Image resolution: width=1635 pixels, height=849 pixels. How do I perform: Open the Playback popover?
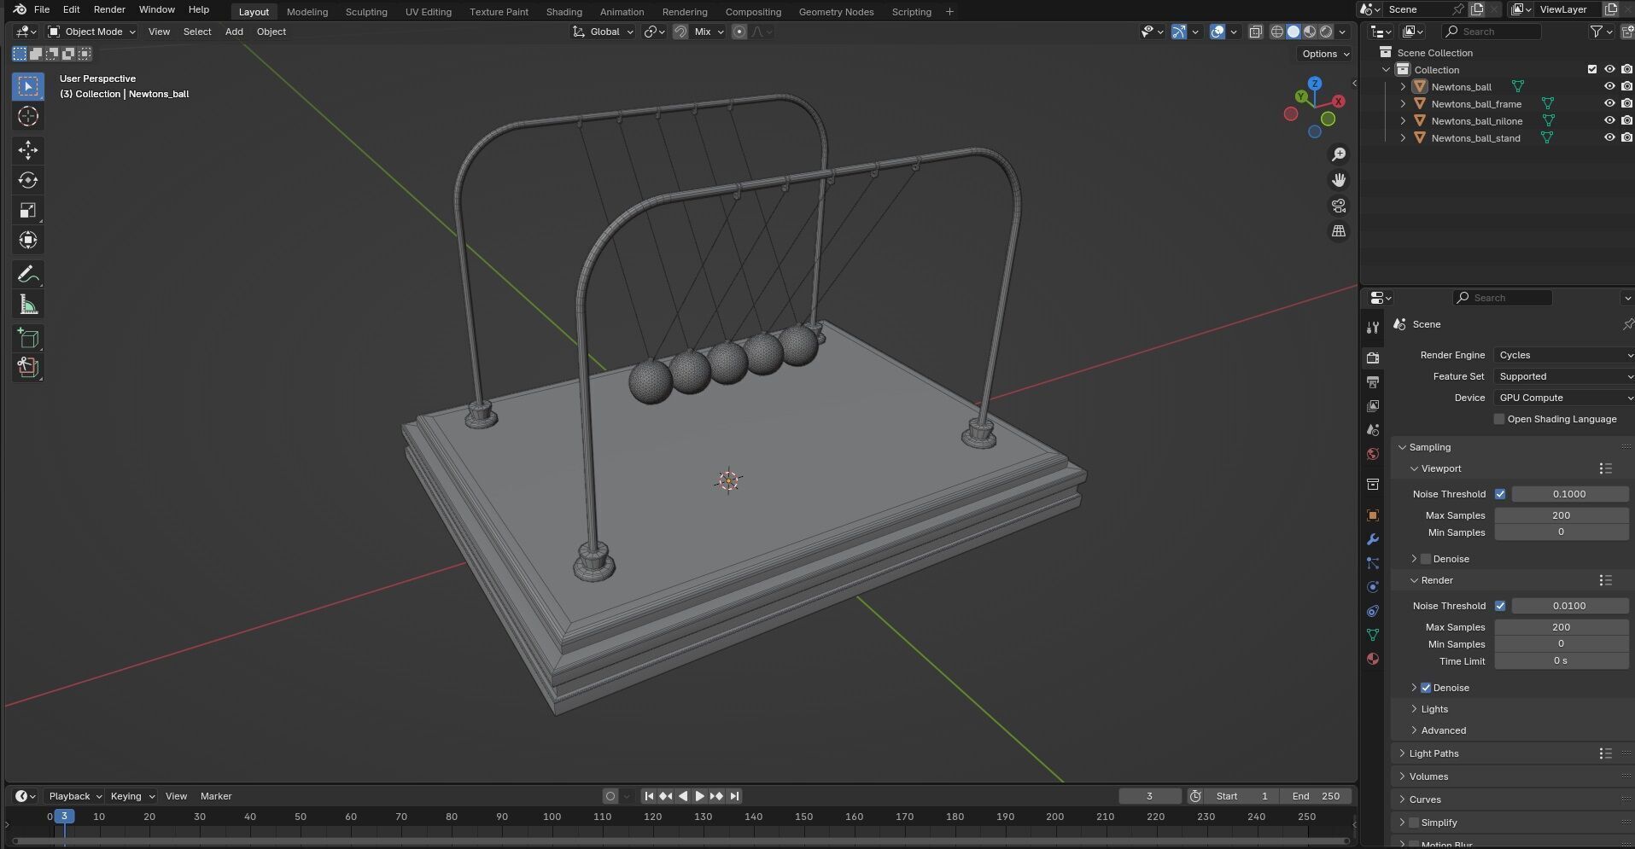74,796
